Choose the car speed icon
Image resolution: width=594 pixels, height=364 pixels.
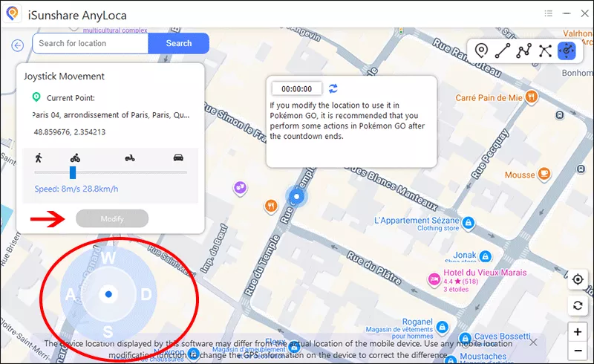pos(178,157)
